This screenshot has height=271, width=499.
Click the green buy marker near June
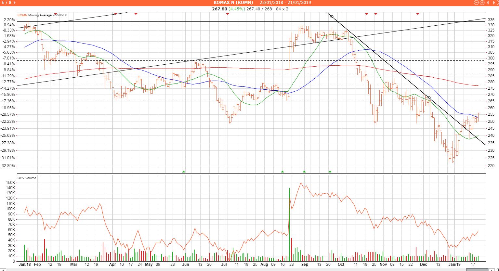pos(184,171)
